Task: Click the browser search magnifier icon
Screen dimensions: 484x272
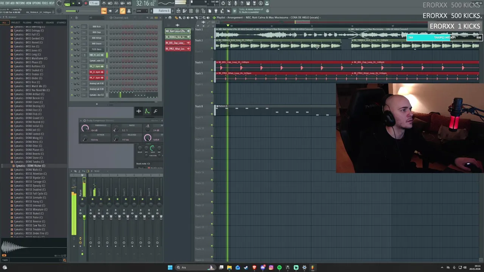Action: (65, 260)
